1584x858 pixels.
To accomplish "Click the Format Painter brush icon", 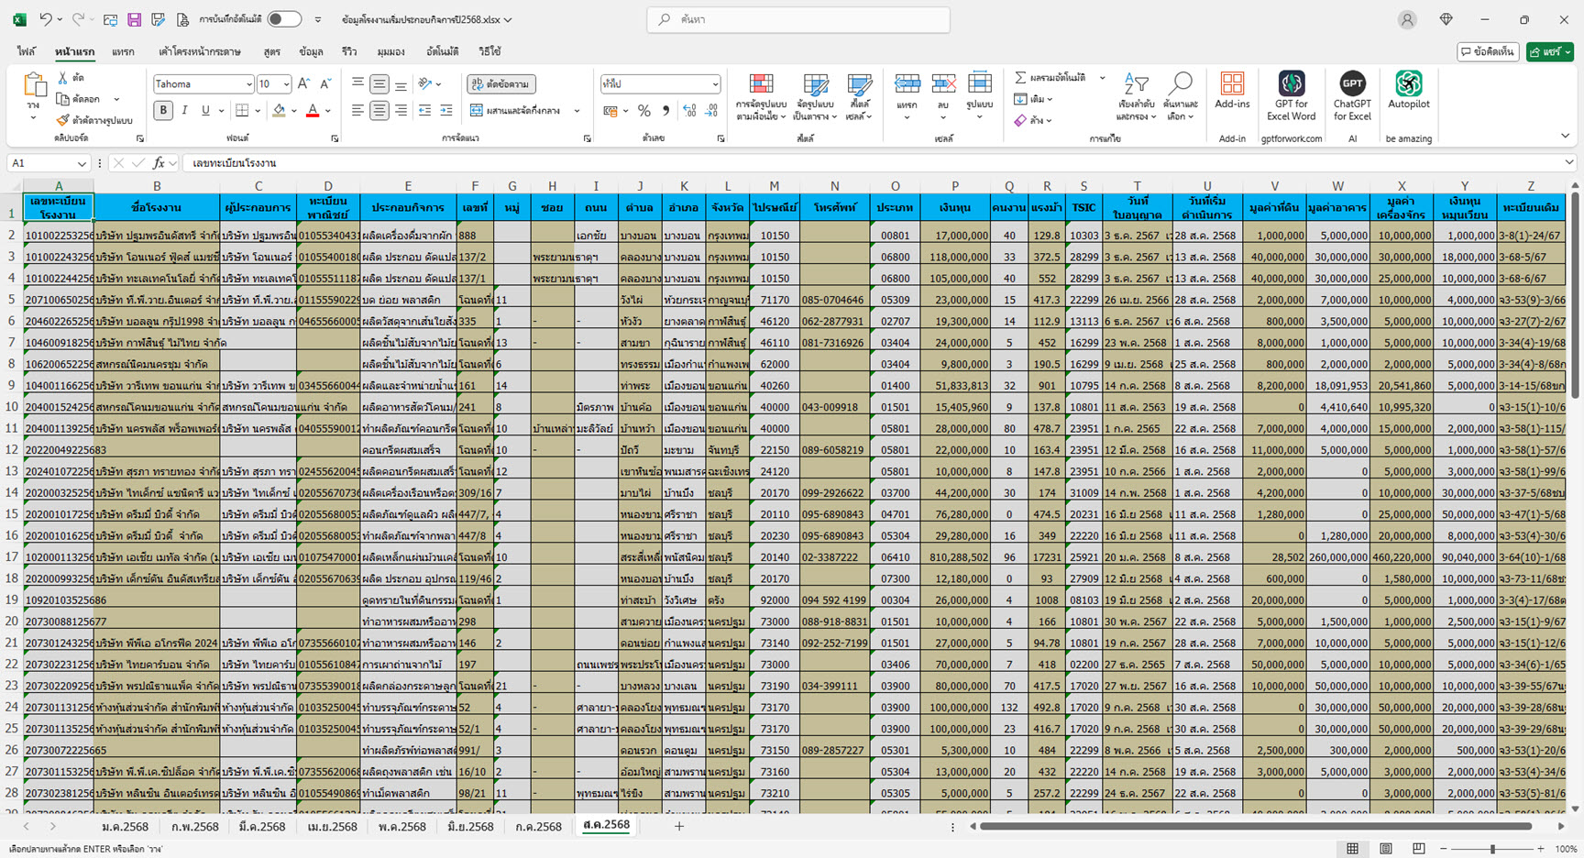I will click(62, 120).
